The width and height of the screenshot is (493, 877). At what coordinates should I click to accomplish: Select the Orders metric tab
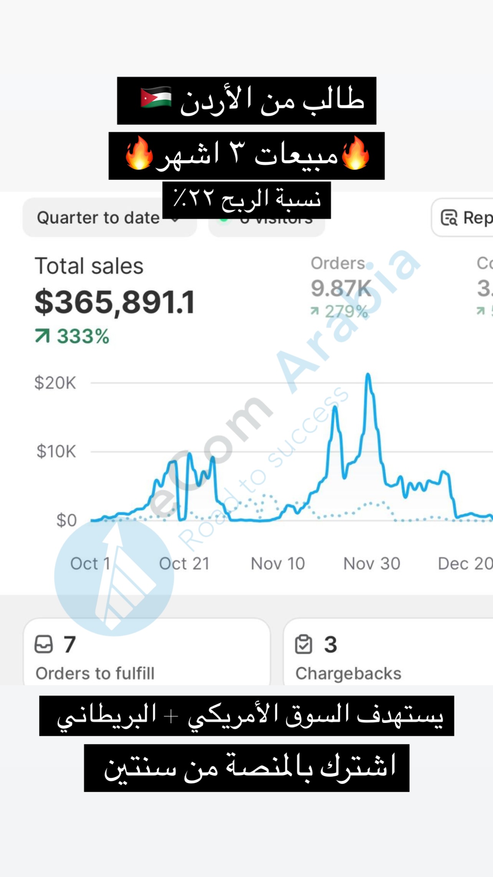click(x=338, y=264)
